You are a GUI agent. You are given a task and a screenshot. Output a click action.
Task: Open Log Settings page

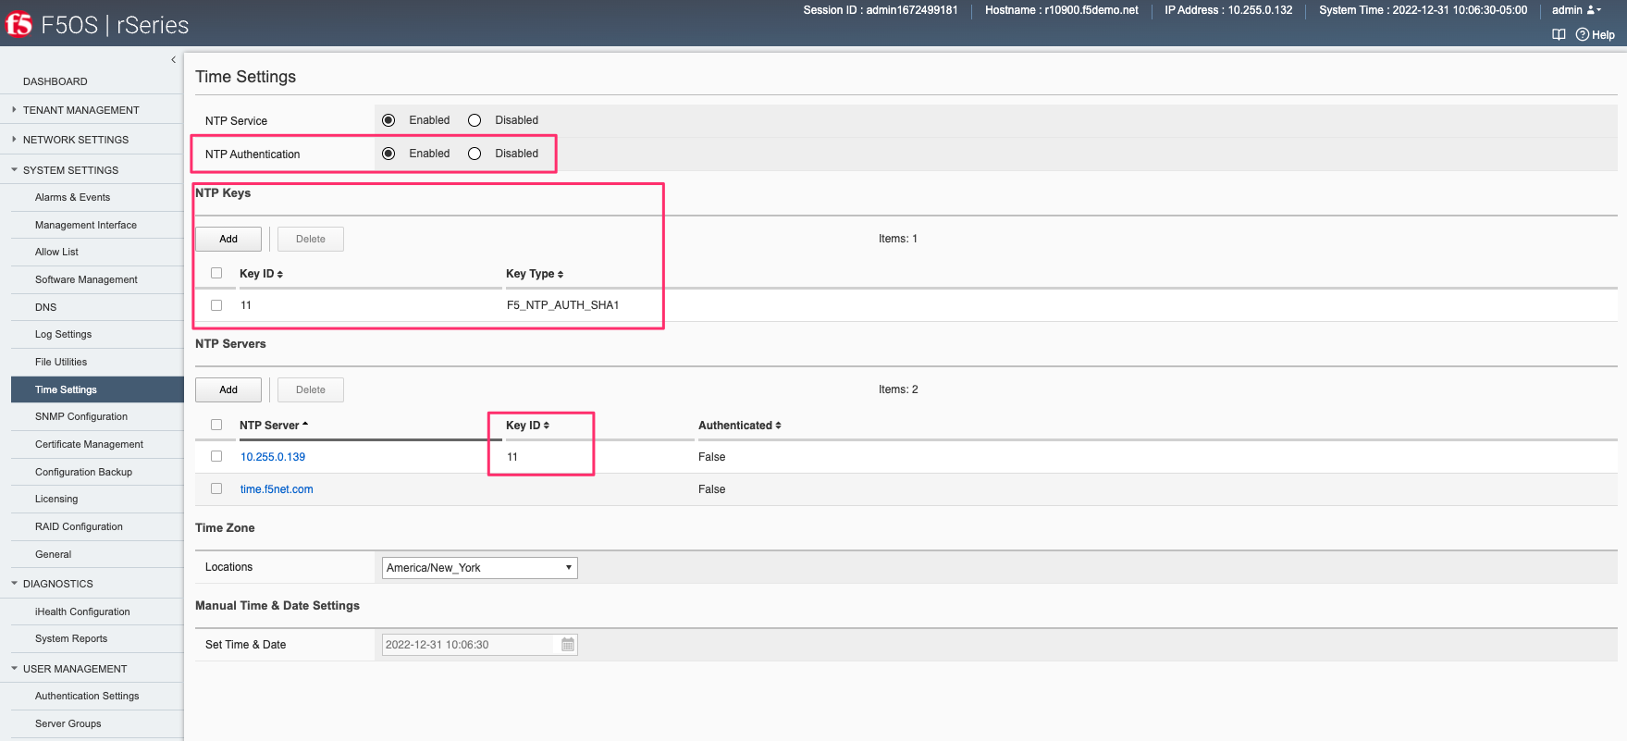coord(63,334)
